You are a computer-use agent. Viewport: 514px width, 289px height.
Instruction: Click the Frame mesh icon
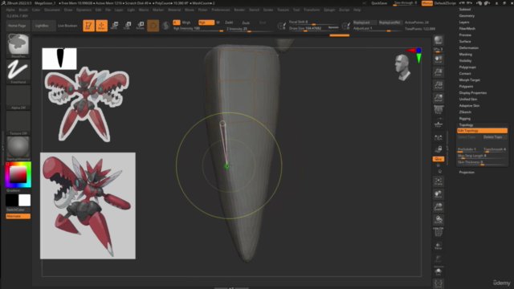click(x=439, y=181)
